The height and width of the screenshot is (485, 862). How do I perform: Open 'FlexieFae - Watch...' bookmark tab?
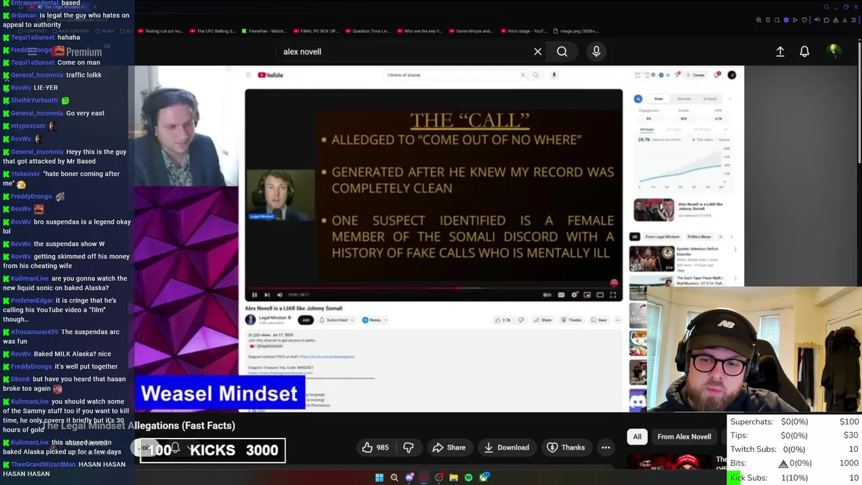click(x=263, y=31)
